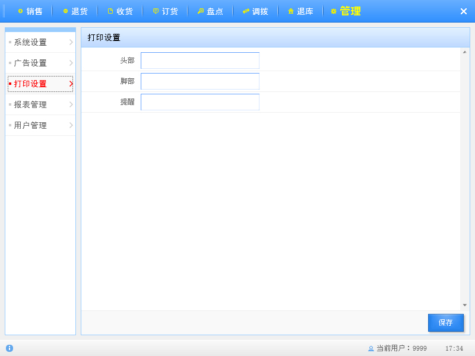Click the user avatar icon beside 当前用户

pyautogui.click(x=370, y=348)
